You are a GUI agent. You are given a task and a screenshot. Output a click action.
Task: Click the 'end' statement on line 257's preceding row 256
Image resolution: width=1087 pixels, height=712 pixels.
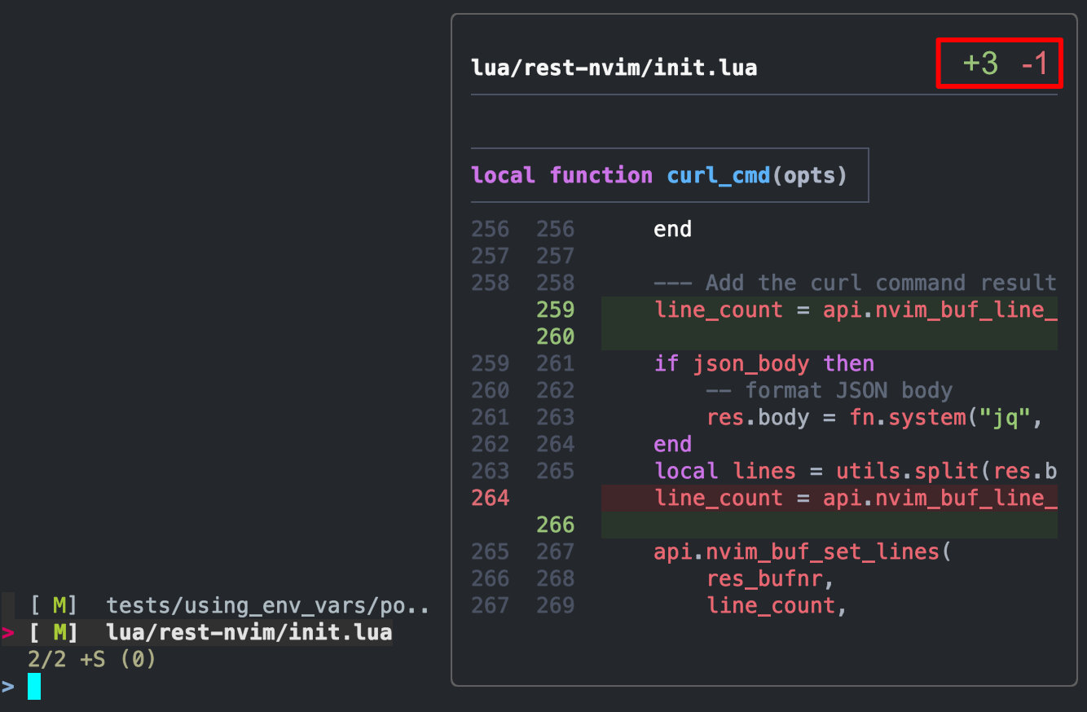coord(672,229)
